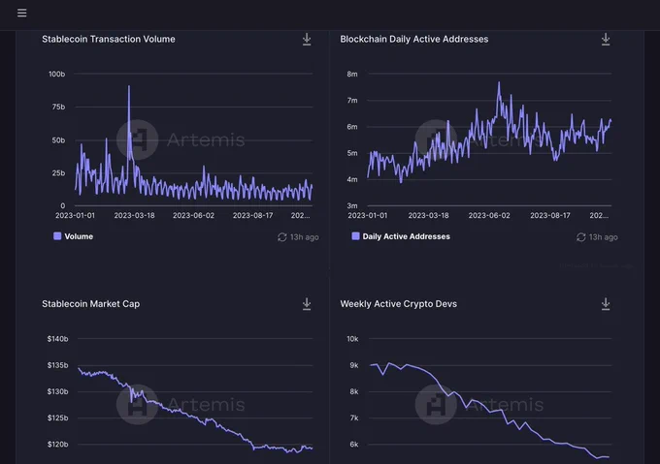Click the 75b axis label
The height and width of the screenshot is (464, 660).
click(x=58, y=108)
